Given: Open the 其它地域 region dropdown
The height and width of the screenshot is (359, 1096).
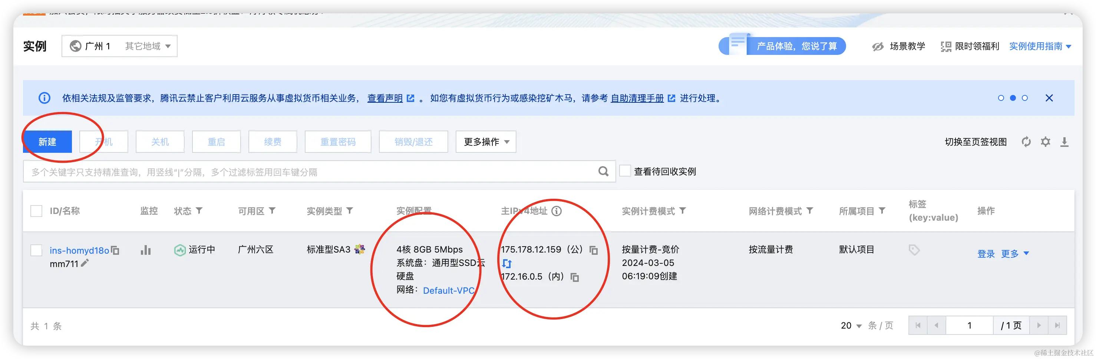Looking at the screenshot, I should pos(148,46).
